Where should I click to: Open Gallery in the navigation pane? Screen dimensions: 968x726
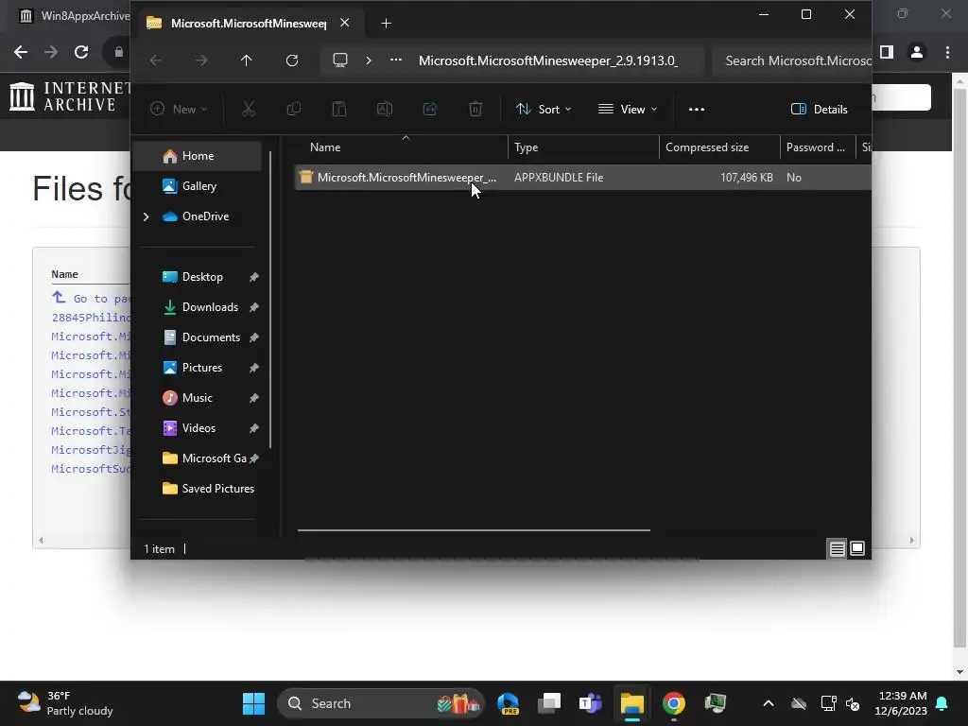(198, 186)
